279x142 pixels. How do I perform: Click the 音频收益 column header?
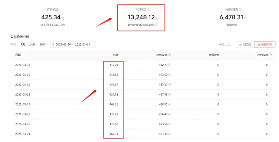214,55
